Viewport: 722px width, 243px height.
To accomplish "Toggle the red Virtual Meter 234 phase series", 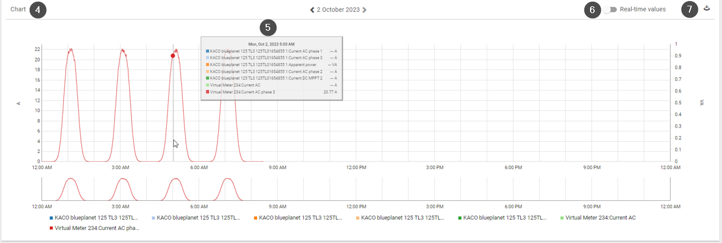I will [x=97, y=228].
